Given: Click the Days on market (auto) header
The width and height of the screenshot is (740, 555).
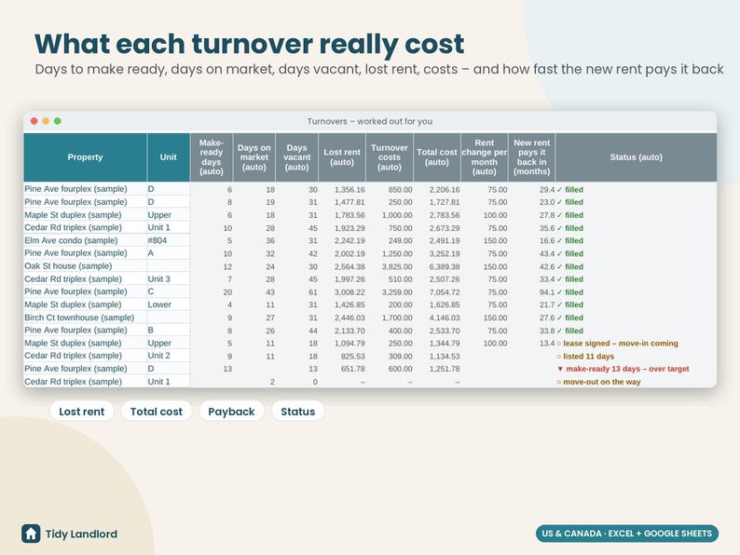Looking at the screenshot, I should coord(254,157).
